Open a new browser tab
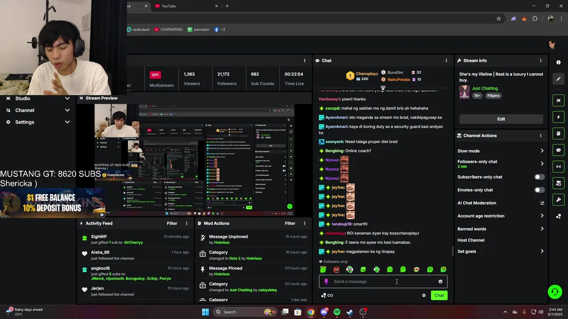 227,6
